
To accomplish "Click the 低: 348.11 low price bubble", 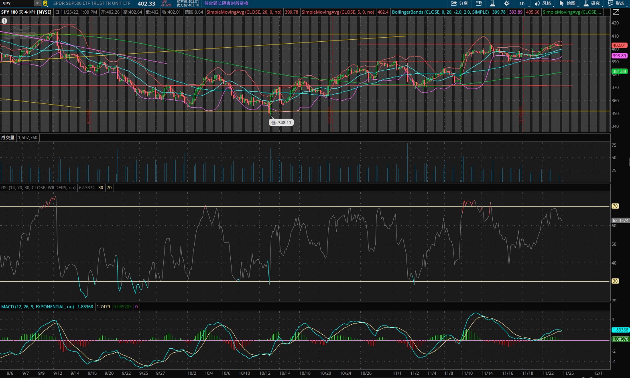I will click(281, 123).
